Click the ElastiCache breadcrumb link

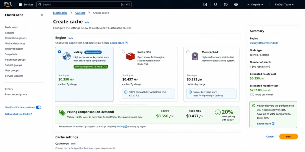60,13
